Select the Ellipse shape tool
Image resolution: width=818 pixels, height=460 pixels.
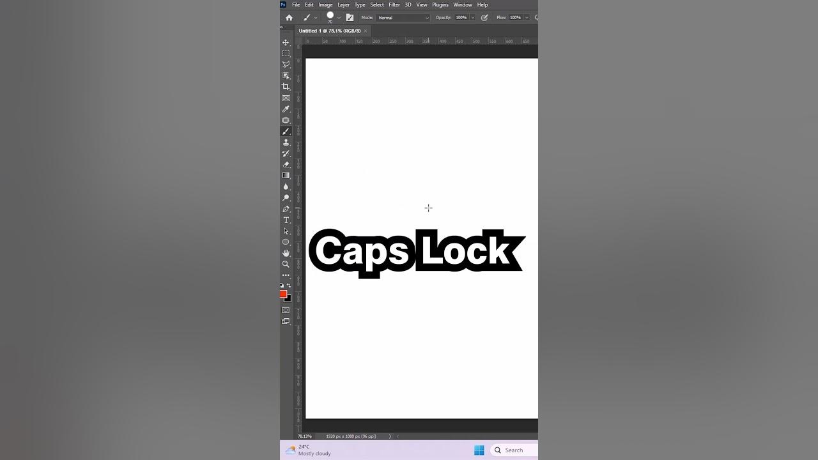286,242
